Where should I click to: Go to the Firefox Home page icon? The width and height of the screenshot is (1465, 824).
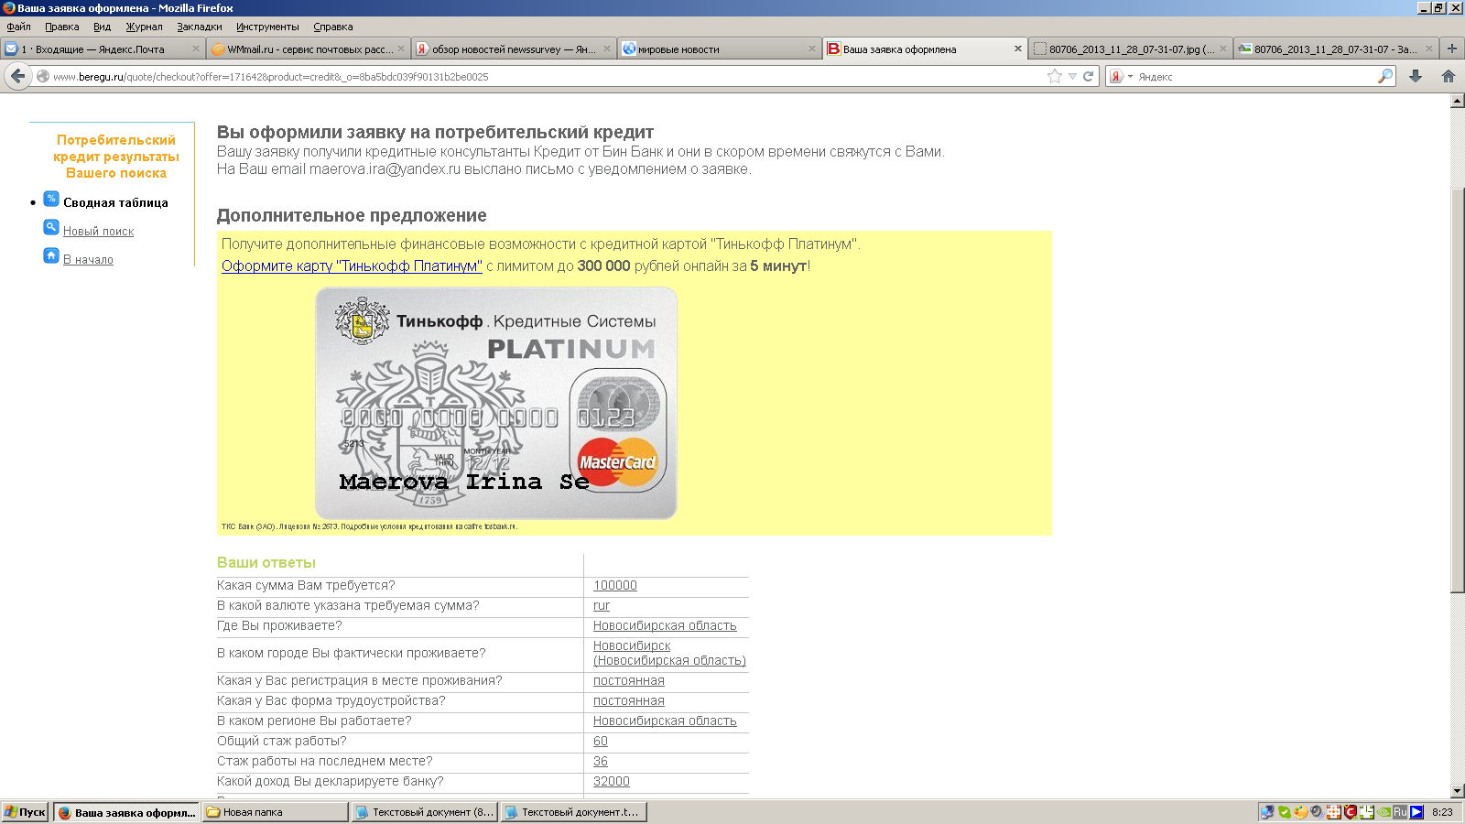coord(1449,76)
